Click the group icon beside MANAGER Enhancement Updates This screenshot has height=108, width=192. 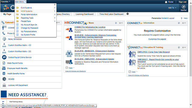tap(69, 54)
